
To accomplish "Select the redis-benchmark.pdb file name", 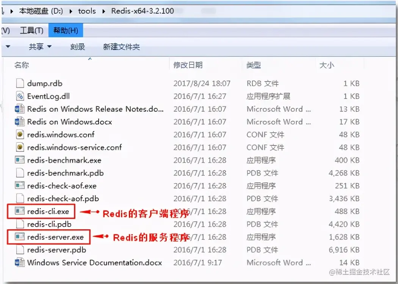I will [65, 173].
